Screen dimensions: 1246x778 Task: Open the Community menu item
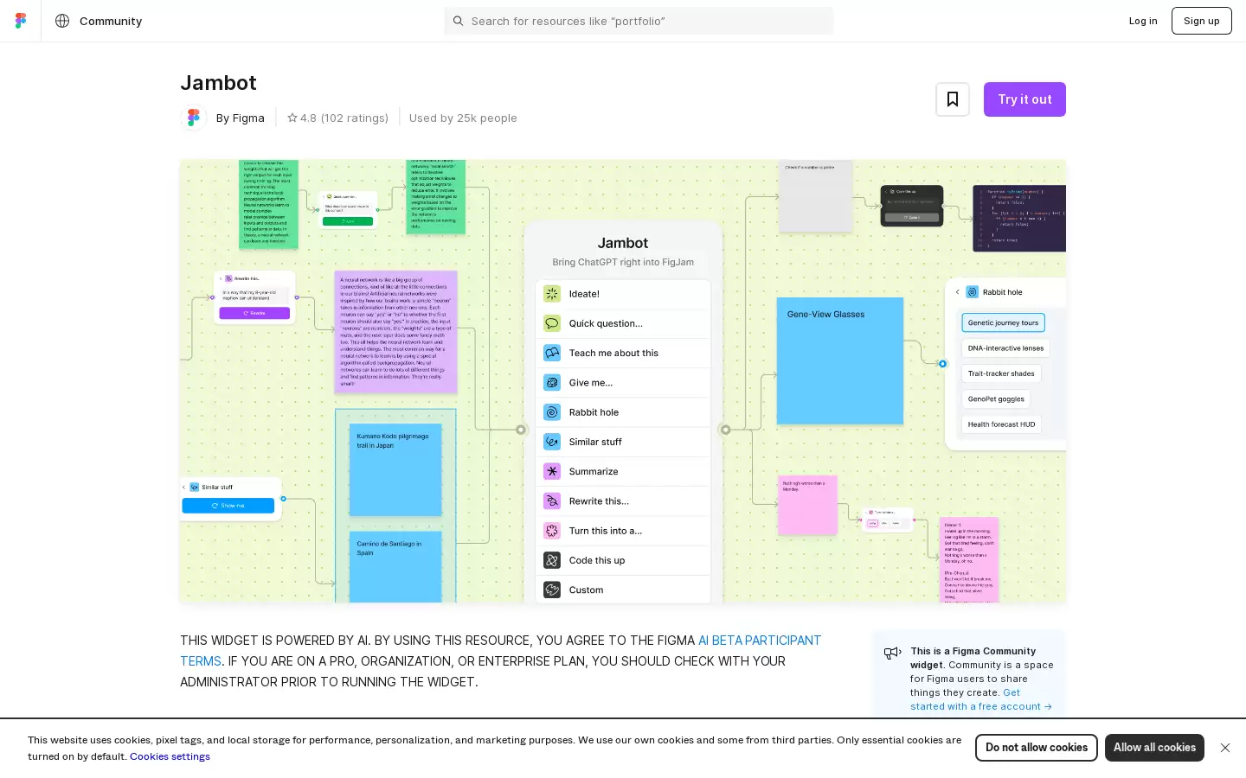coord(111,21)
